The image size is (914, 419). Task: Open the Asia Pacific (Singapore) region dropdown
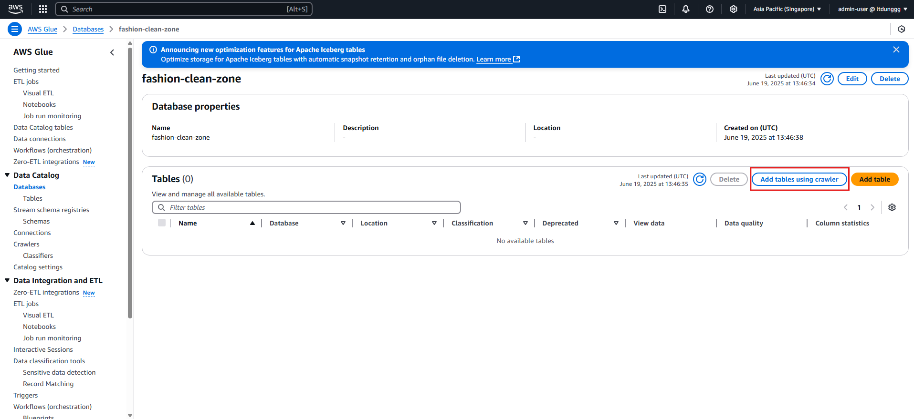coord(787,9)
